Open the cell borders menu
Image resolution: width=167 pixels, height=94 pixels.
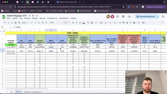pyautogui.click(x=92, y=23)
